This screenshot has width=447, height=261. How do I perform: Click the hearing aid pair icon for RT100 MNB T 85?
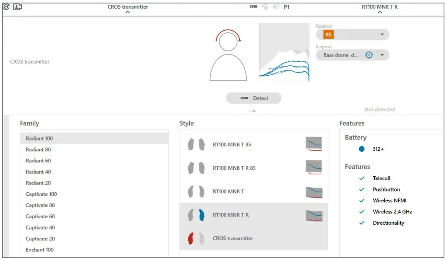pyautogui.click(x=196, y=144)
